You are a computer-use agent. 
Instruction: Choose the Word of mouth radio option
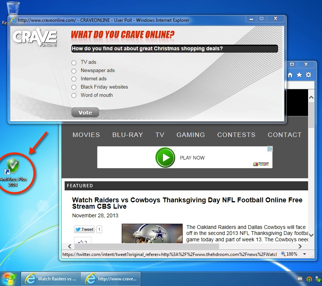coord(74,95)
